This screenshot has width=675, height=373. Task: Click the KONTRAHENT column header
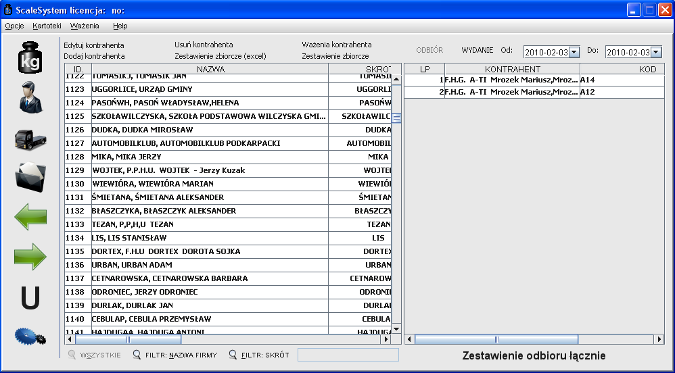[x=512, y=70]
